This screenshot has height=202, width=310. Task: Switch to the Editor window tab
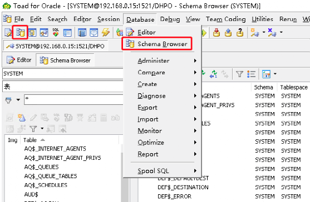(x=19, y=60)
